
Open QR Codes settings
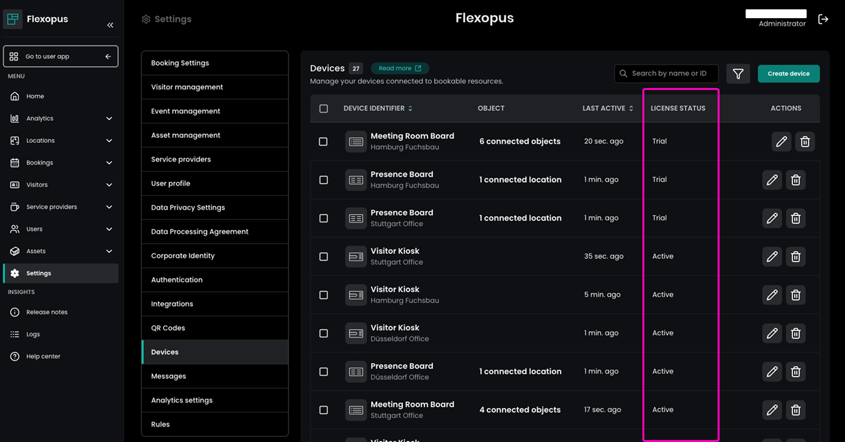215,328
